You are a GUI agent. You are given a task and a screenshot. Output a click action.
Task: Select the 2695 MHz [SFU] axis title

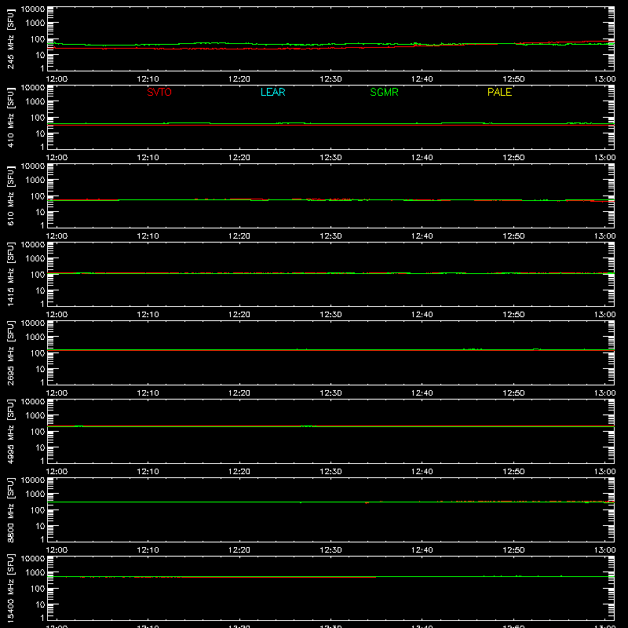point(10,352)
